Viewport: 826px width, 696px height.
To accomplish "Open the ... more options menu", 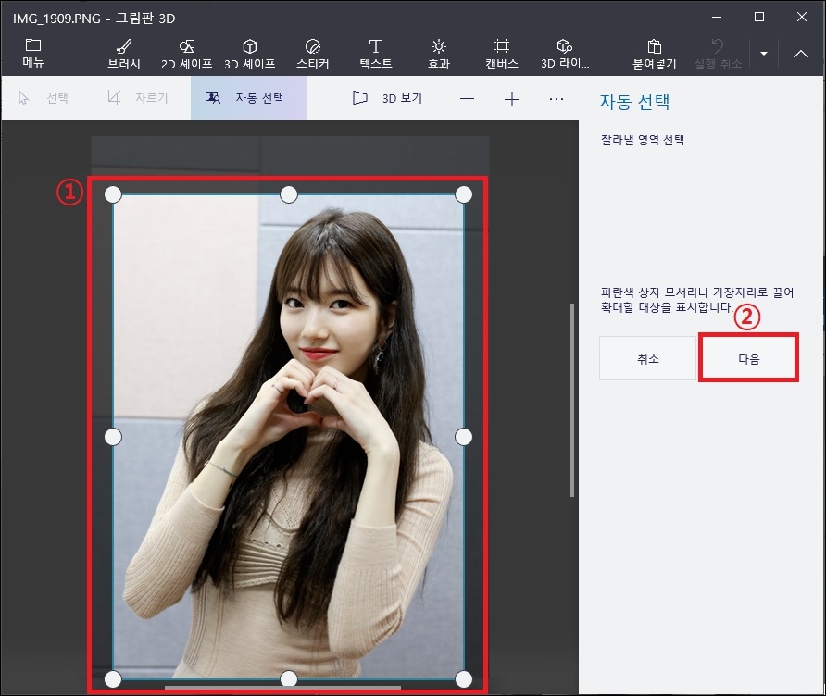I will pos(556,98).
